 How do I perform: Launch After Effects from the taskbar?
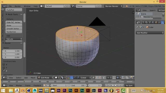tap(58, 90)
